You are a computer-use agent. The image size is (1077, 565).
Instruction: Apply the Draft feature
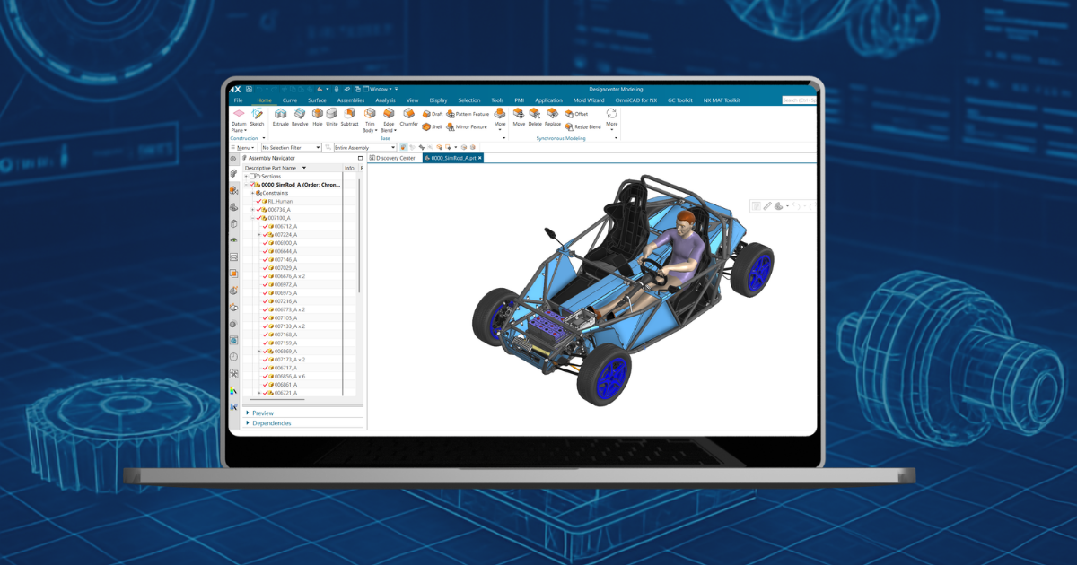pos(433,115)
